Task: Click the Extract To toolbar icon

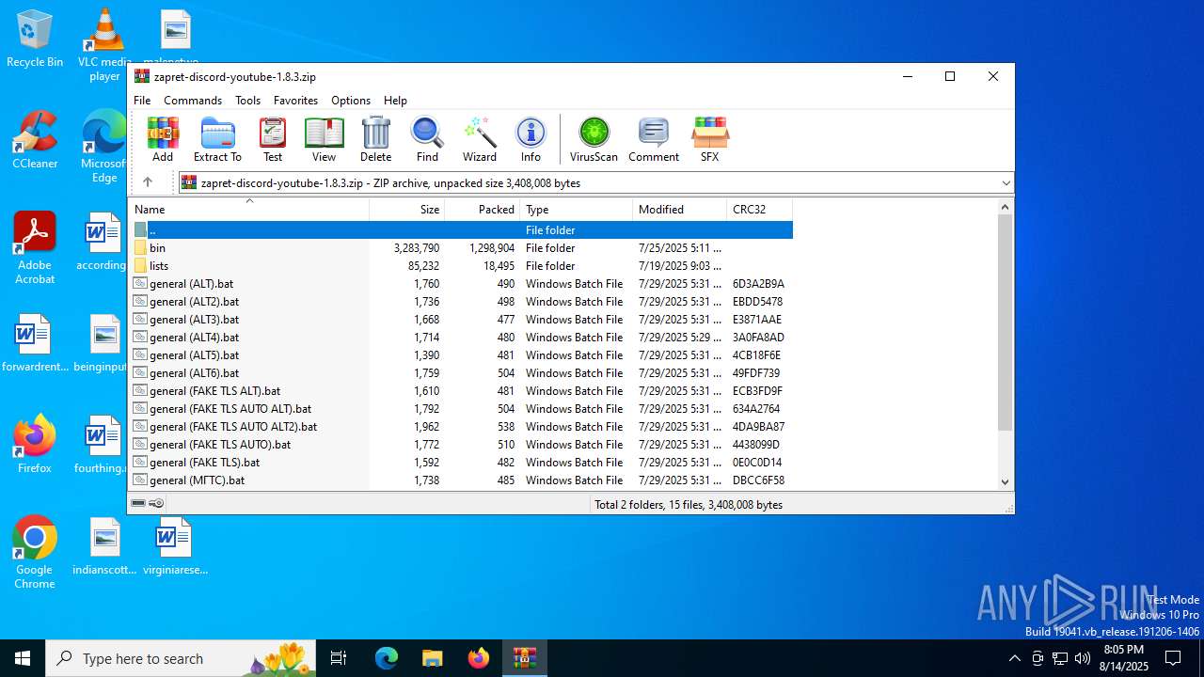Action: (217, 140)
